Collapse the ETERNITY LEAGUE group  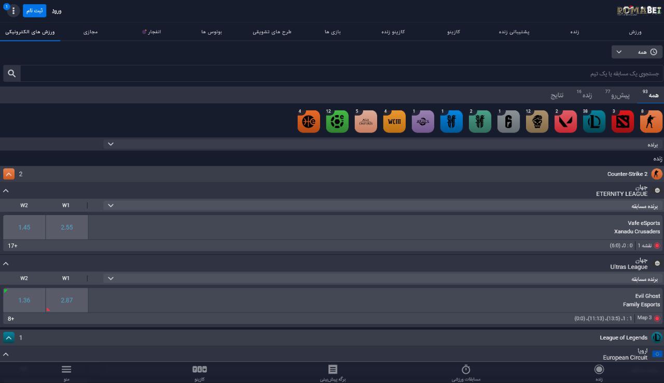point(6,191)
